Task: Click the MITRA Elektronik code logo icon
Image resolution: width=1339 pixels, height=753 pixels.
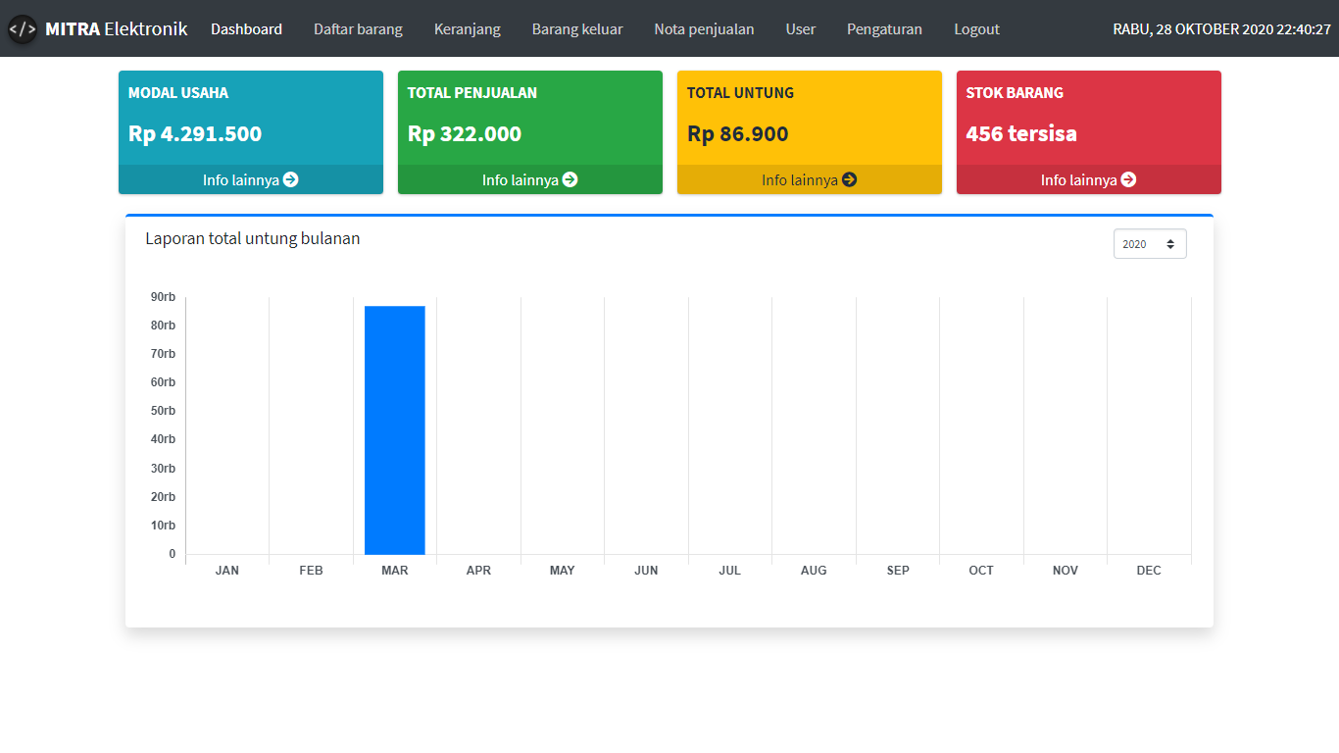Action: [x=23, y=29]
